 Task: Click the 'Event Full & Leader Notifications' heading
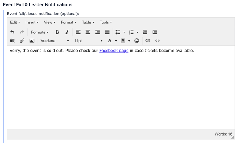(x=37, y=4)
